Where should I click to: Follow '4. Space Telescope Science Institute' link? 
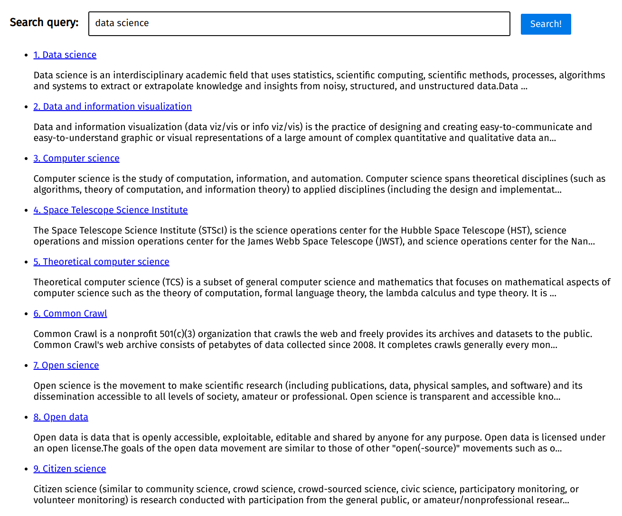click(111, 210)
